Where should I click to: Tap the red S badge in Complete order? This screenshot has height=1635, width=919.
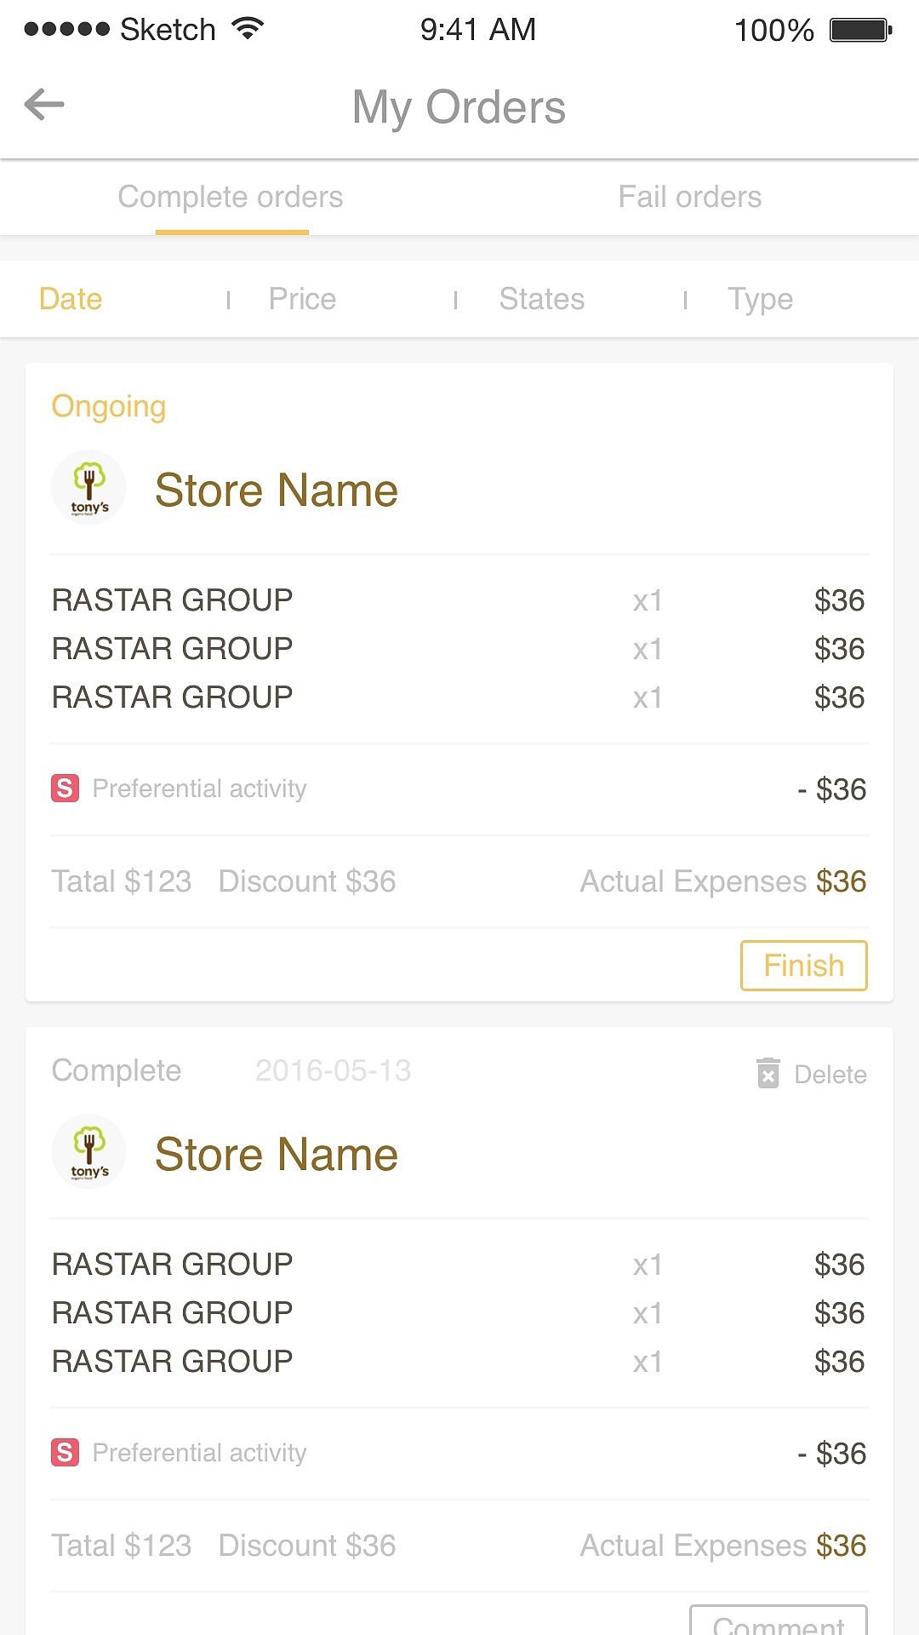coord(66,1453)
